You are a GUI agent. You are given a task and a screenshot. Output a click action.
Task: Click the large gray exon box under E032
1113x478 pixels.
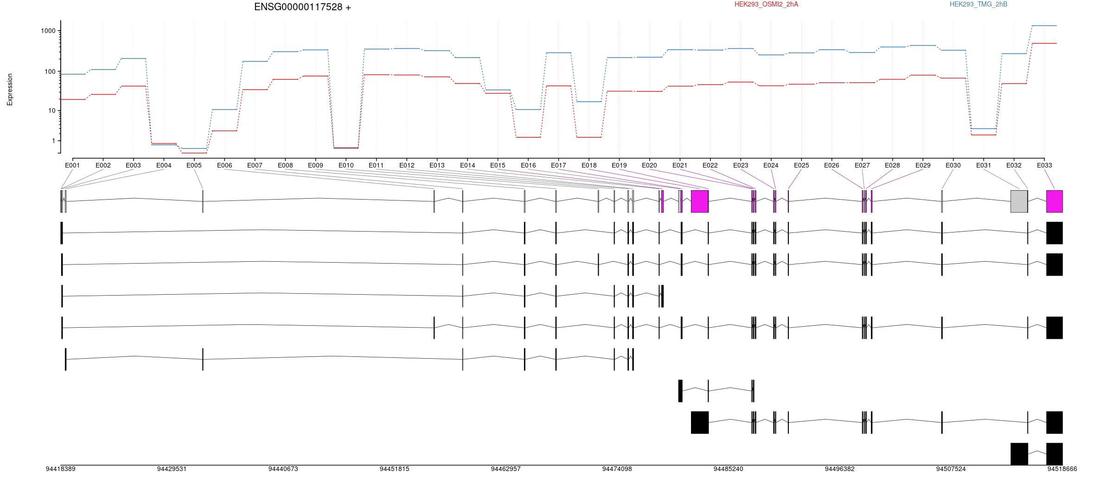pyautogui.click(x=1019, y=201)
